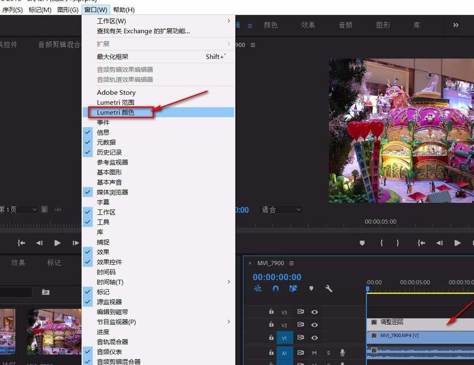474x365 pixels.
Task: Lock the V3 track with the padlock icon
Action: pos(271,312)
